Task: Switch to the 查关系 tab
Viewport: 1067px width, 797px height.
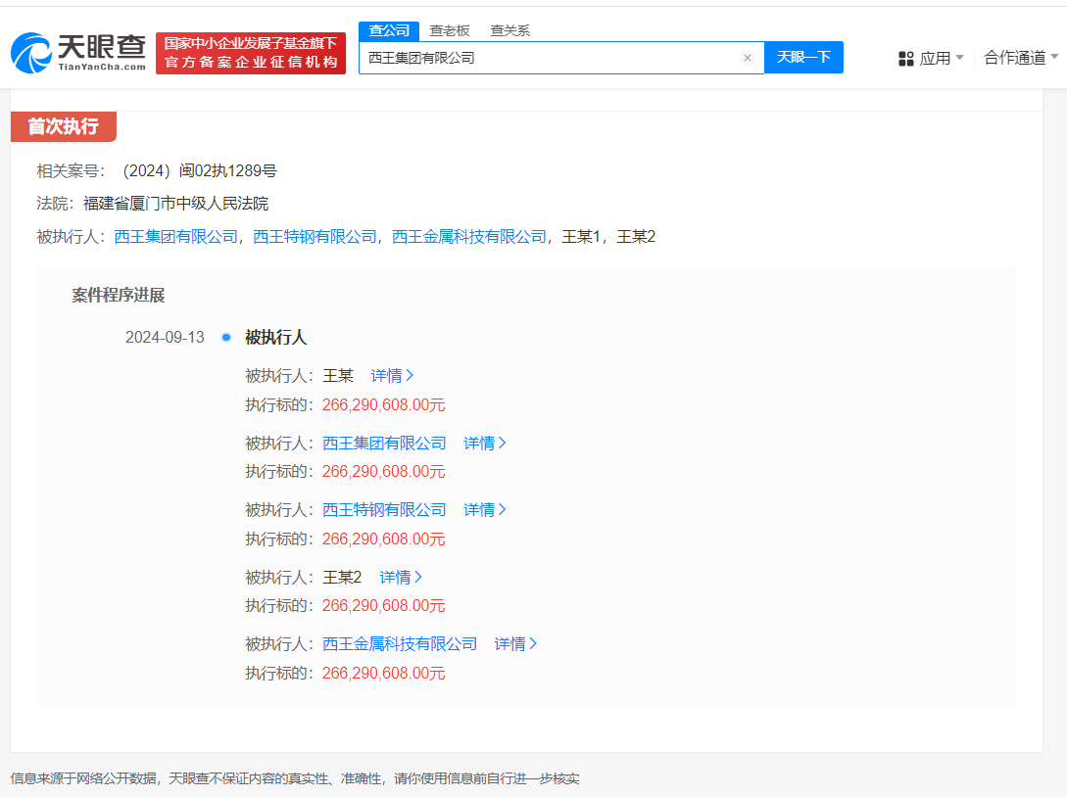Action: click(509, 30)
